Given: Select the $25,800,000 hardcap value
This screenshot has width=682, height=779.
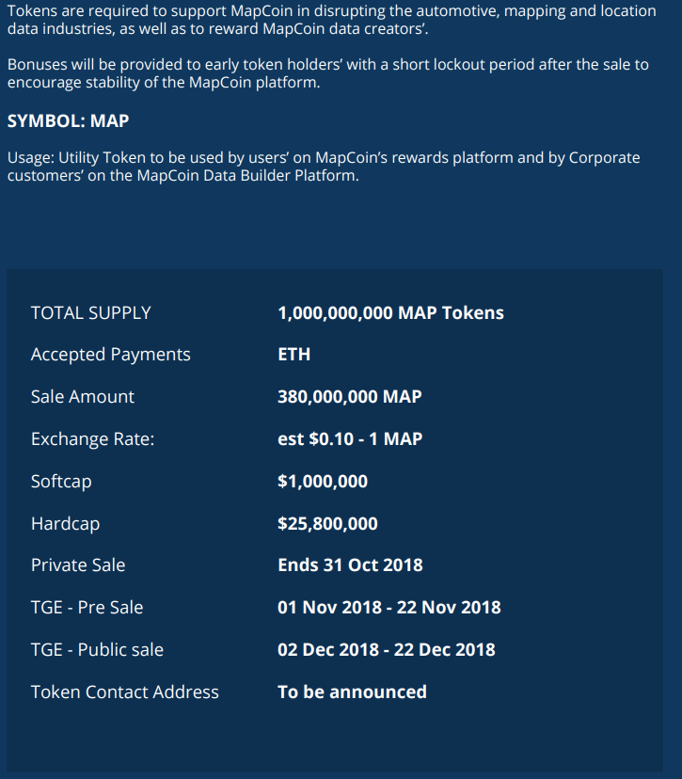Looking at the screenshot, I should (327, 524).
